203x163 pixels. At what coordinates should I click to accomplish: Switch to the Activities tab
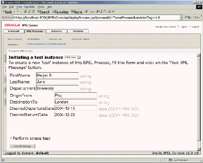pos(78,31)
